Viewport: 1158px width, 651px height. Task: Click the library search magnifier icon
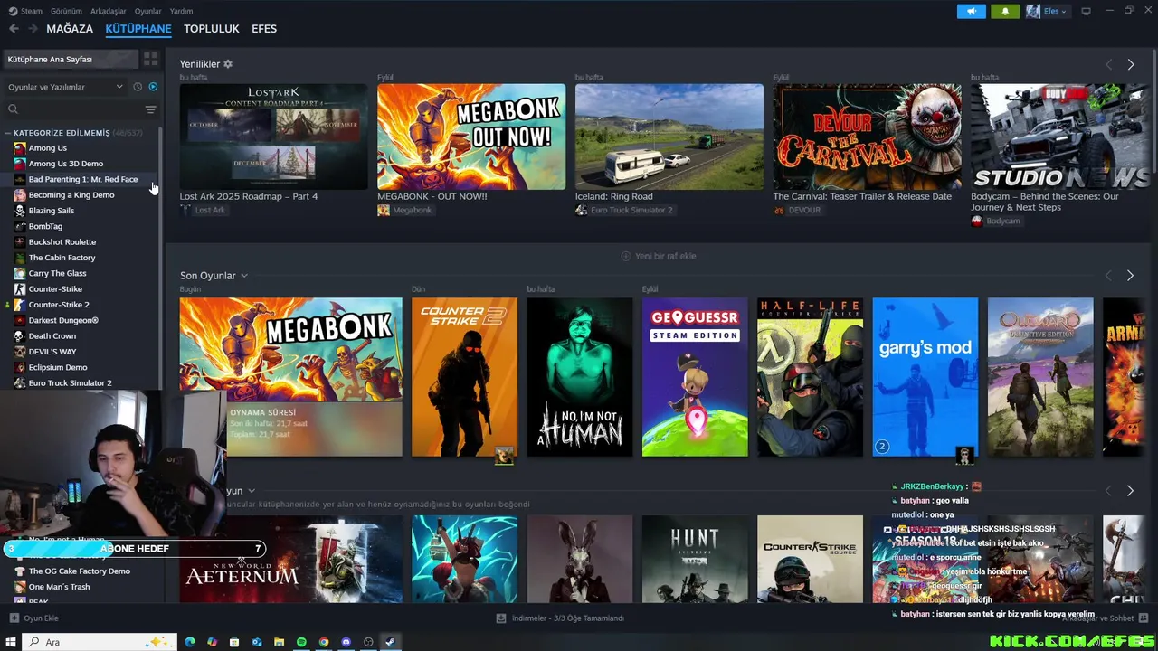(14, 109)
